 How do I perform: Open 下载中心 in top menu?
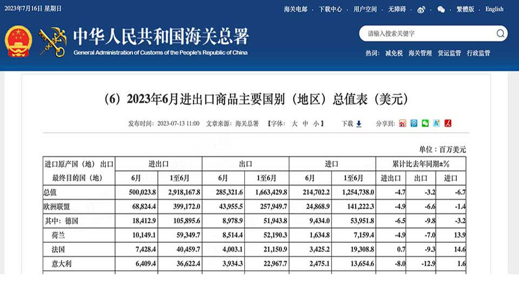point(330,9)
